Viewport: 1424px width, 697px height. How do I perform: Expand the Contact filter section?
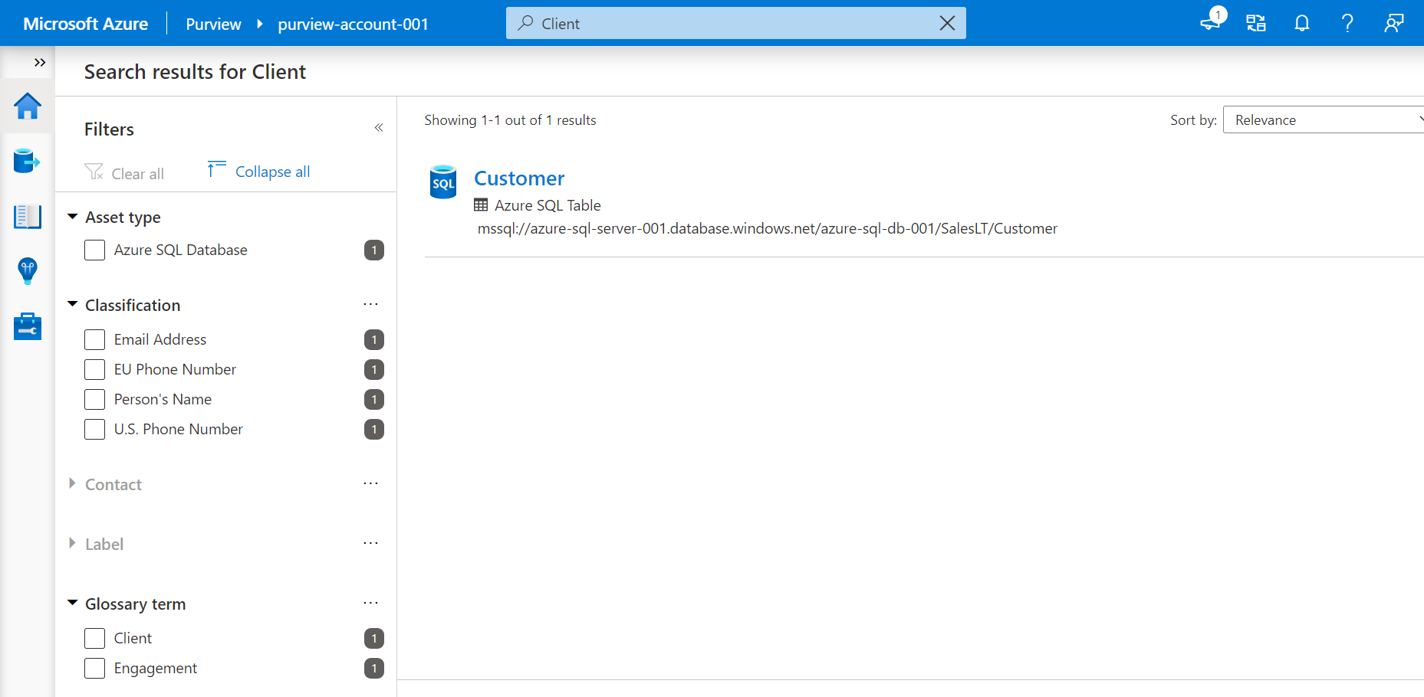coord(113,485)
